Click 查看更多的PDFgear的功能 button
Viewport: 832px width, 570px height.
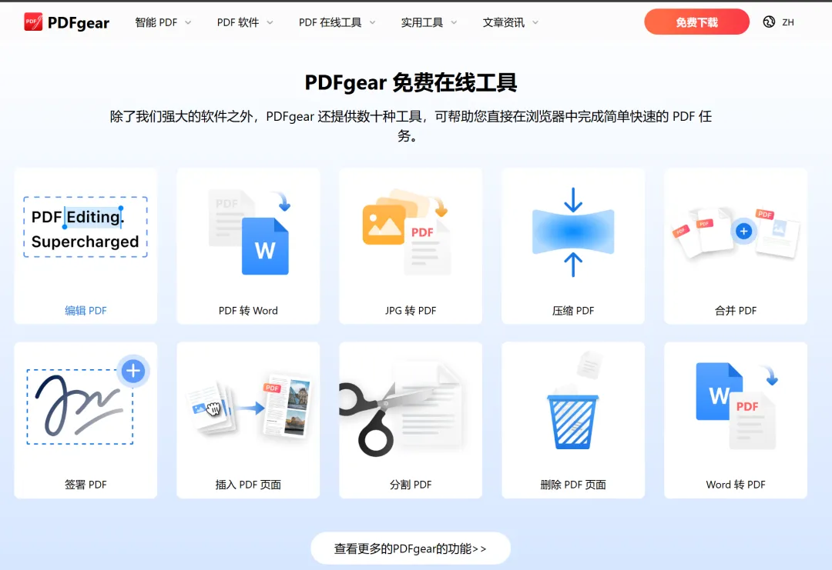tap(410, 548)
